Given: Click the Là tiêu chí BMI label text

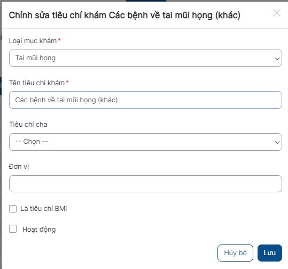Looking at the screenshot, I should tap(43, 209).
